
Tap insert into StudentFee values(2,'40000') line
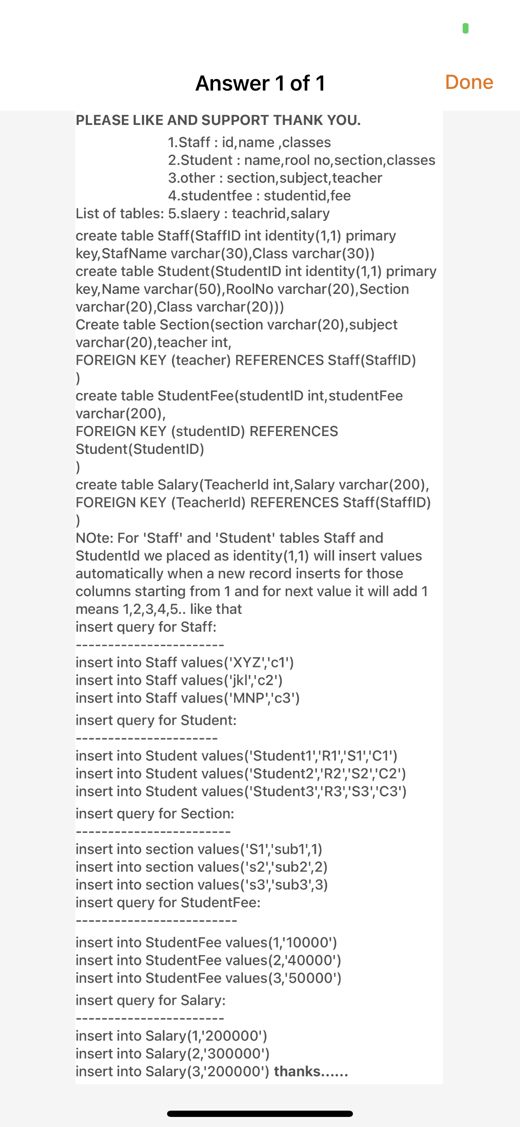pos(209,960)
